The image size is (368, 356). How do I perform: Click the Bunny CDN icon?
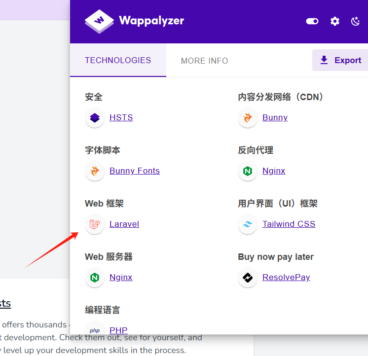click(x=248, y=118)
